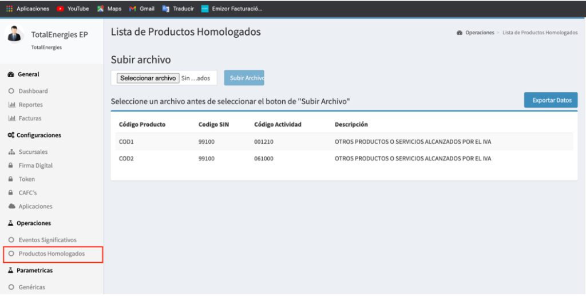Open the Dashboard sidebar item
Image resolution: width=586 pixels, height=296 pixels.
click(x=33, y=91)
